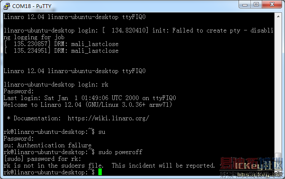
Task: Click the 'login: rk' entry
Action: point(93,84)
